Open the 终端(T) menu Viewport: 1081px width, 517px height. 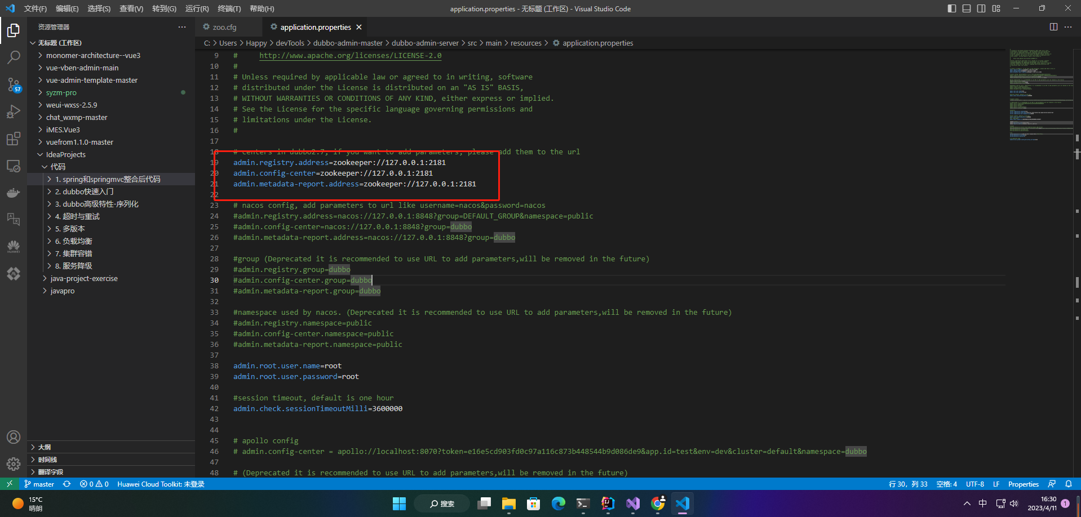(x=229, y=8)
